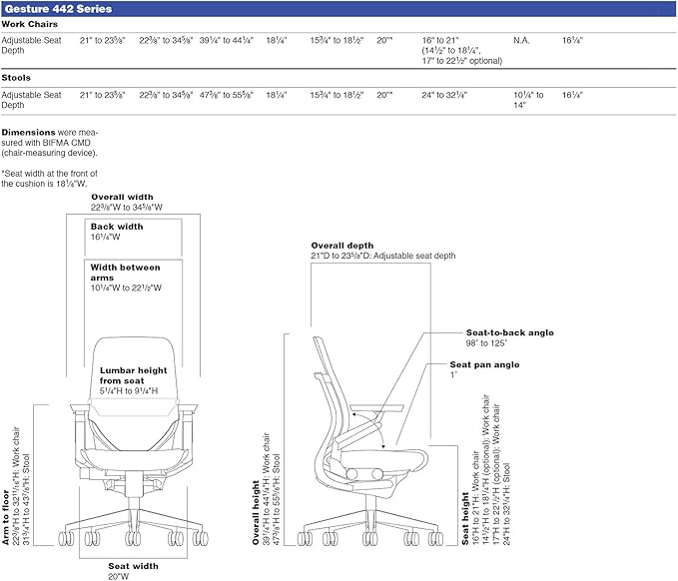Screen dimensions: 678x581
Task: Select the 5¼"H to 9¼"H value
Action: pos(129,390)
